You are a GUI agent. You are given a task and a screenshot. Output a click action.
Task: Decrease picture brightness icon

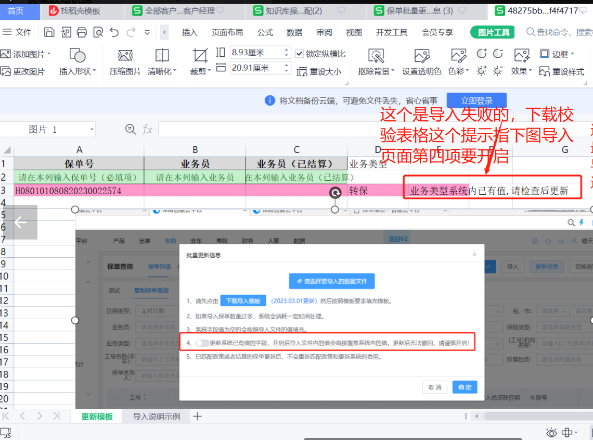[498, 71]
